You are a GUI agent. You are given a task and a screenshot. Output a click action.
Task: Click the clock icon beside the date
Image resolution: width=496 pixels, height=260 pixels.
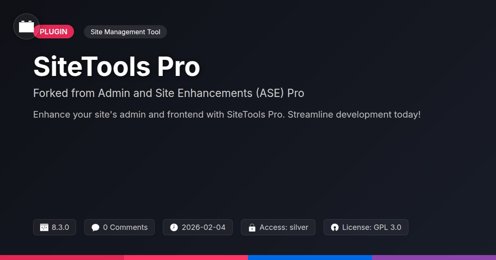(174, 227)
